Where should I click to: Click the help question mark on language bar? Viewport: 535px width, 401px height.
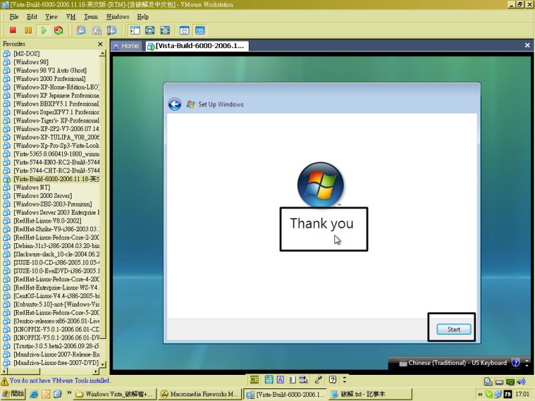tap(516, 363)
